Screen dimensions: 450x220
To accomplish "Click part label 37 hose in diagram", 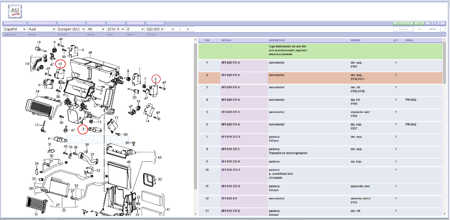I will point(92,154).
